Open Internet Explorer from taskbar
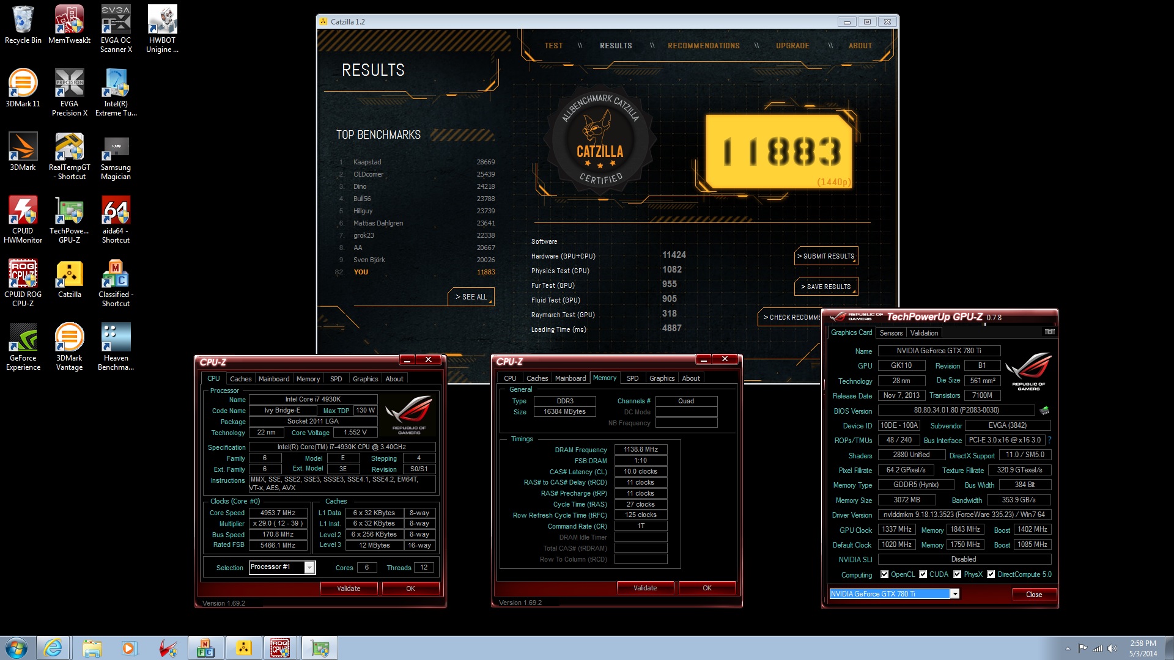1174x660 pixels. (x=53, y=648)
